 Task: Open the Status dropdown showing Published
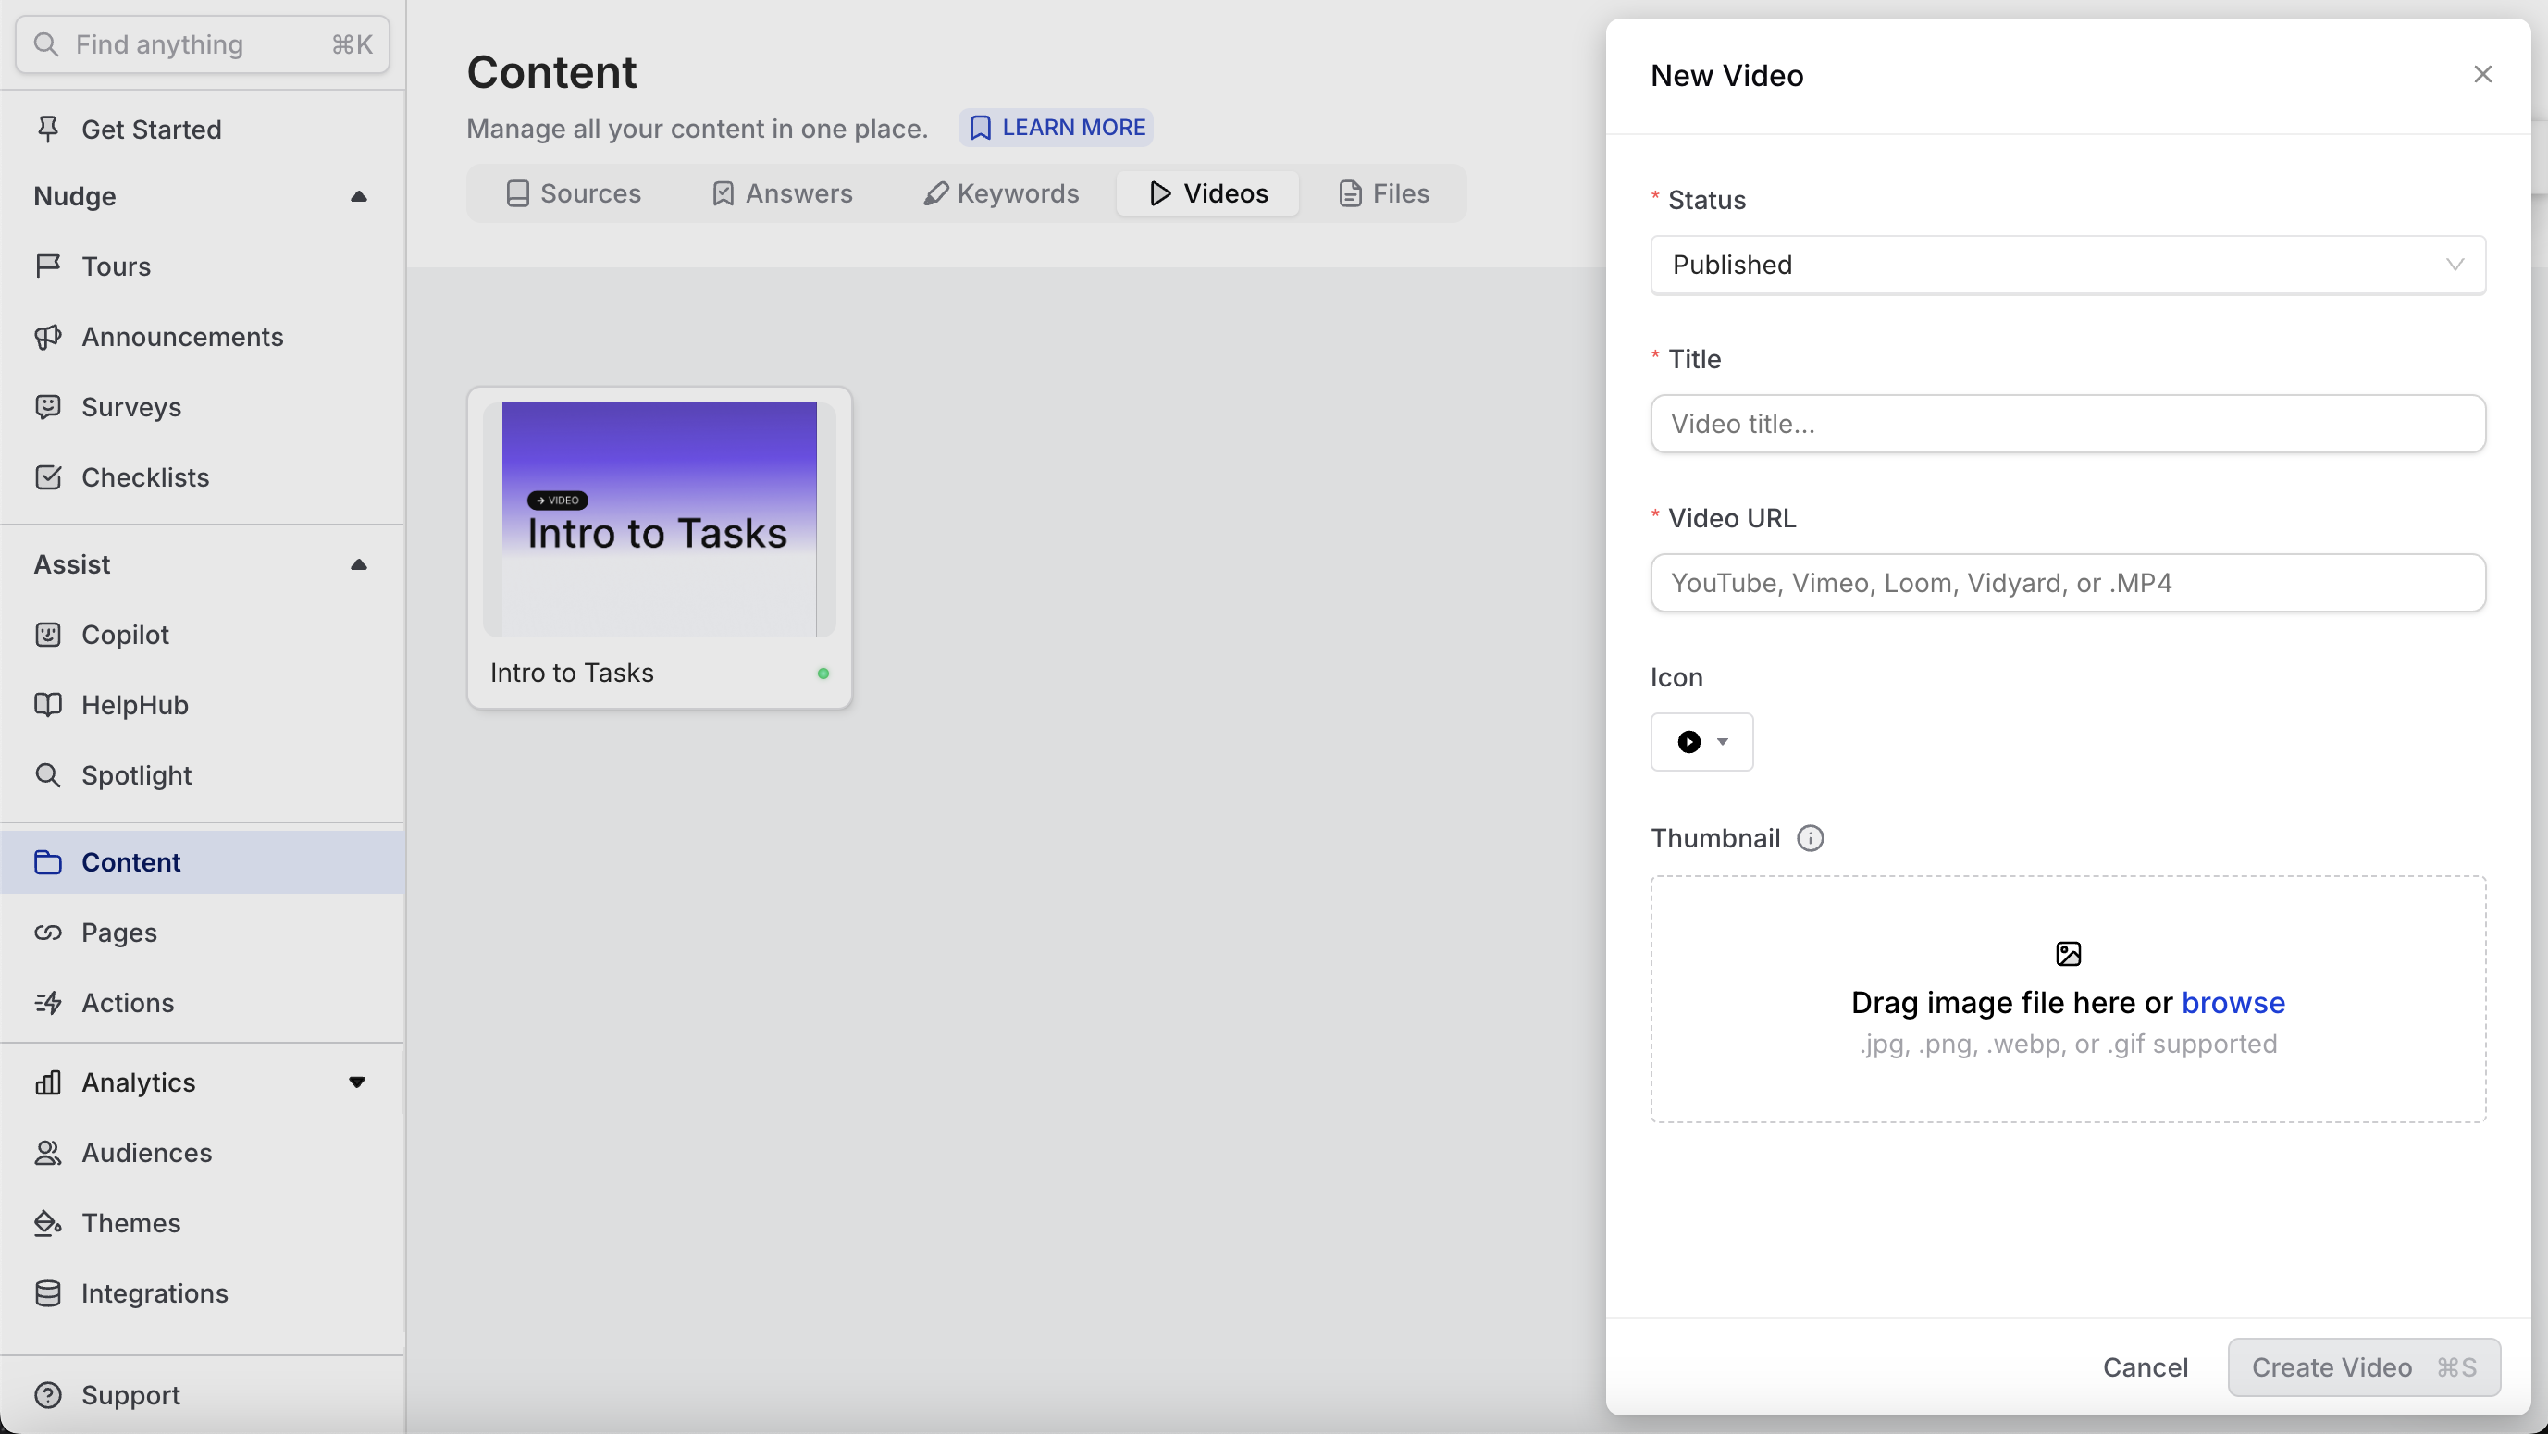coord(2067,264)
